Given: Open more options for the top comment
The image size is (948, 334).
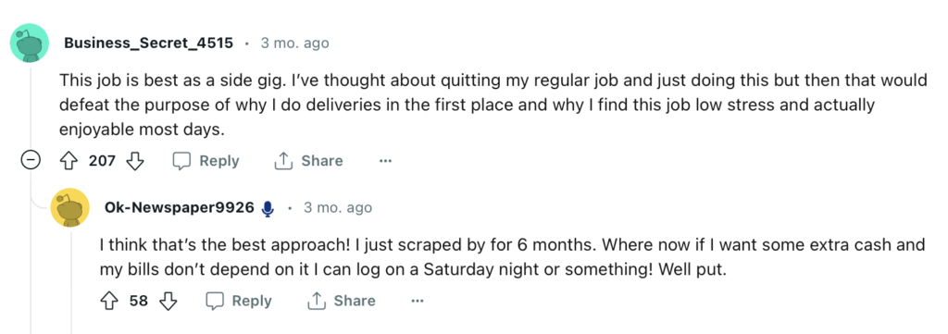Looking at the screenshot, I should 385,161.
